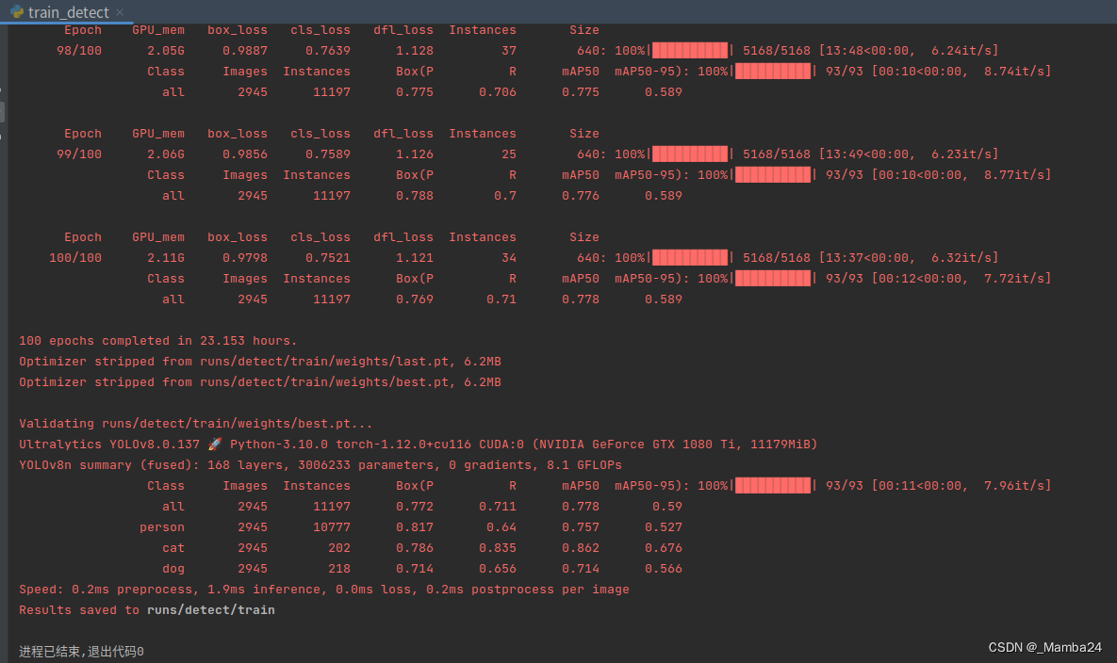Click the 'Results saved to runs/detect/train' line

[x=147, y=609]
